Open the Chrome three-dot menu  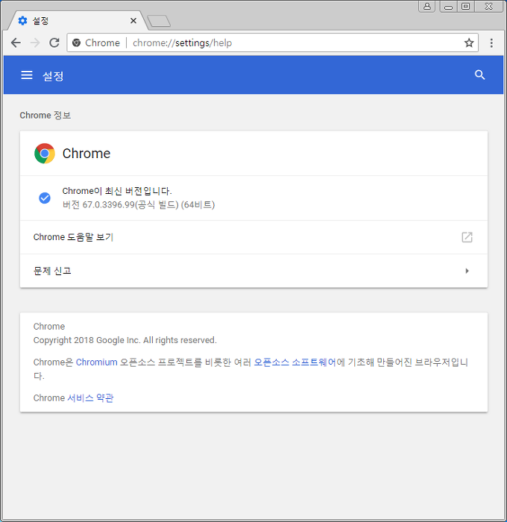tap(491, 43)
